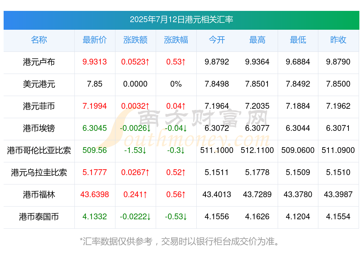Viewport: 363px width, 253px height.
Task: Click change percent 0.53↑
Action: (x=176, y=62)
